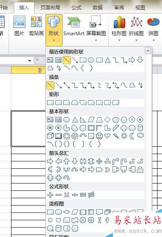162x237 pixels.
Task: Choose plain rectangle in 矩形 section
Action: [x=50, y=103]
